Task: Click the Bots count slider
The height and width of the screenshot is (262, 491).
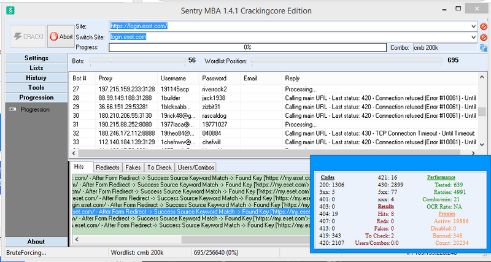Action: pos(137,61)
